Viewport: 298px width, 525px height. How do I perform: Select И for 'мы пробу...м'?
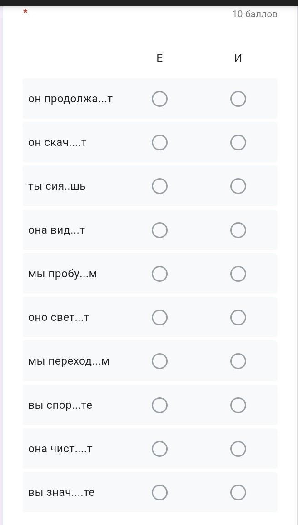click(238, 274)
